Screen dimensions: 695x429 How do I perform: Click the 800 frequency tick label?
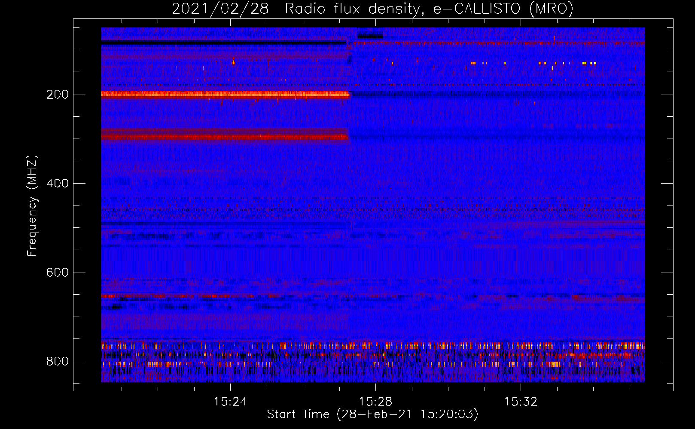pyautogui.click(x=58, y=361)
